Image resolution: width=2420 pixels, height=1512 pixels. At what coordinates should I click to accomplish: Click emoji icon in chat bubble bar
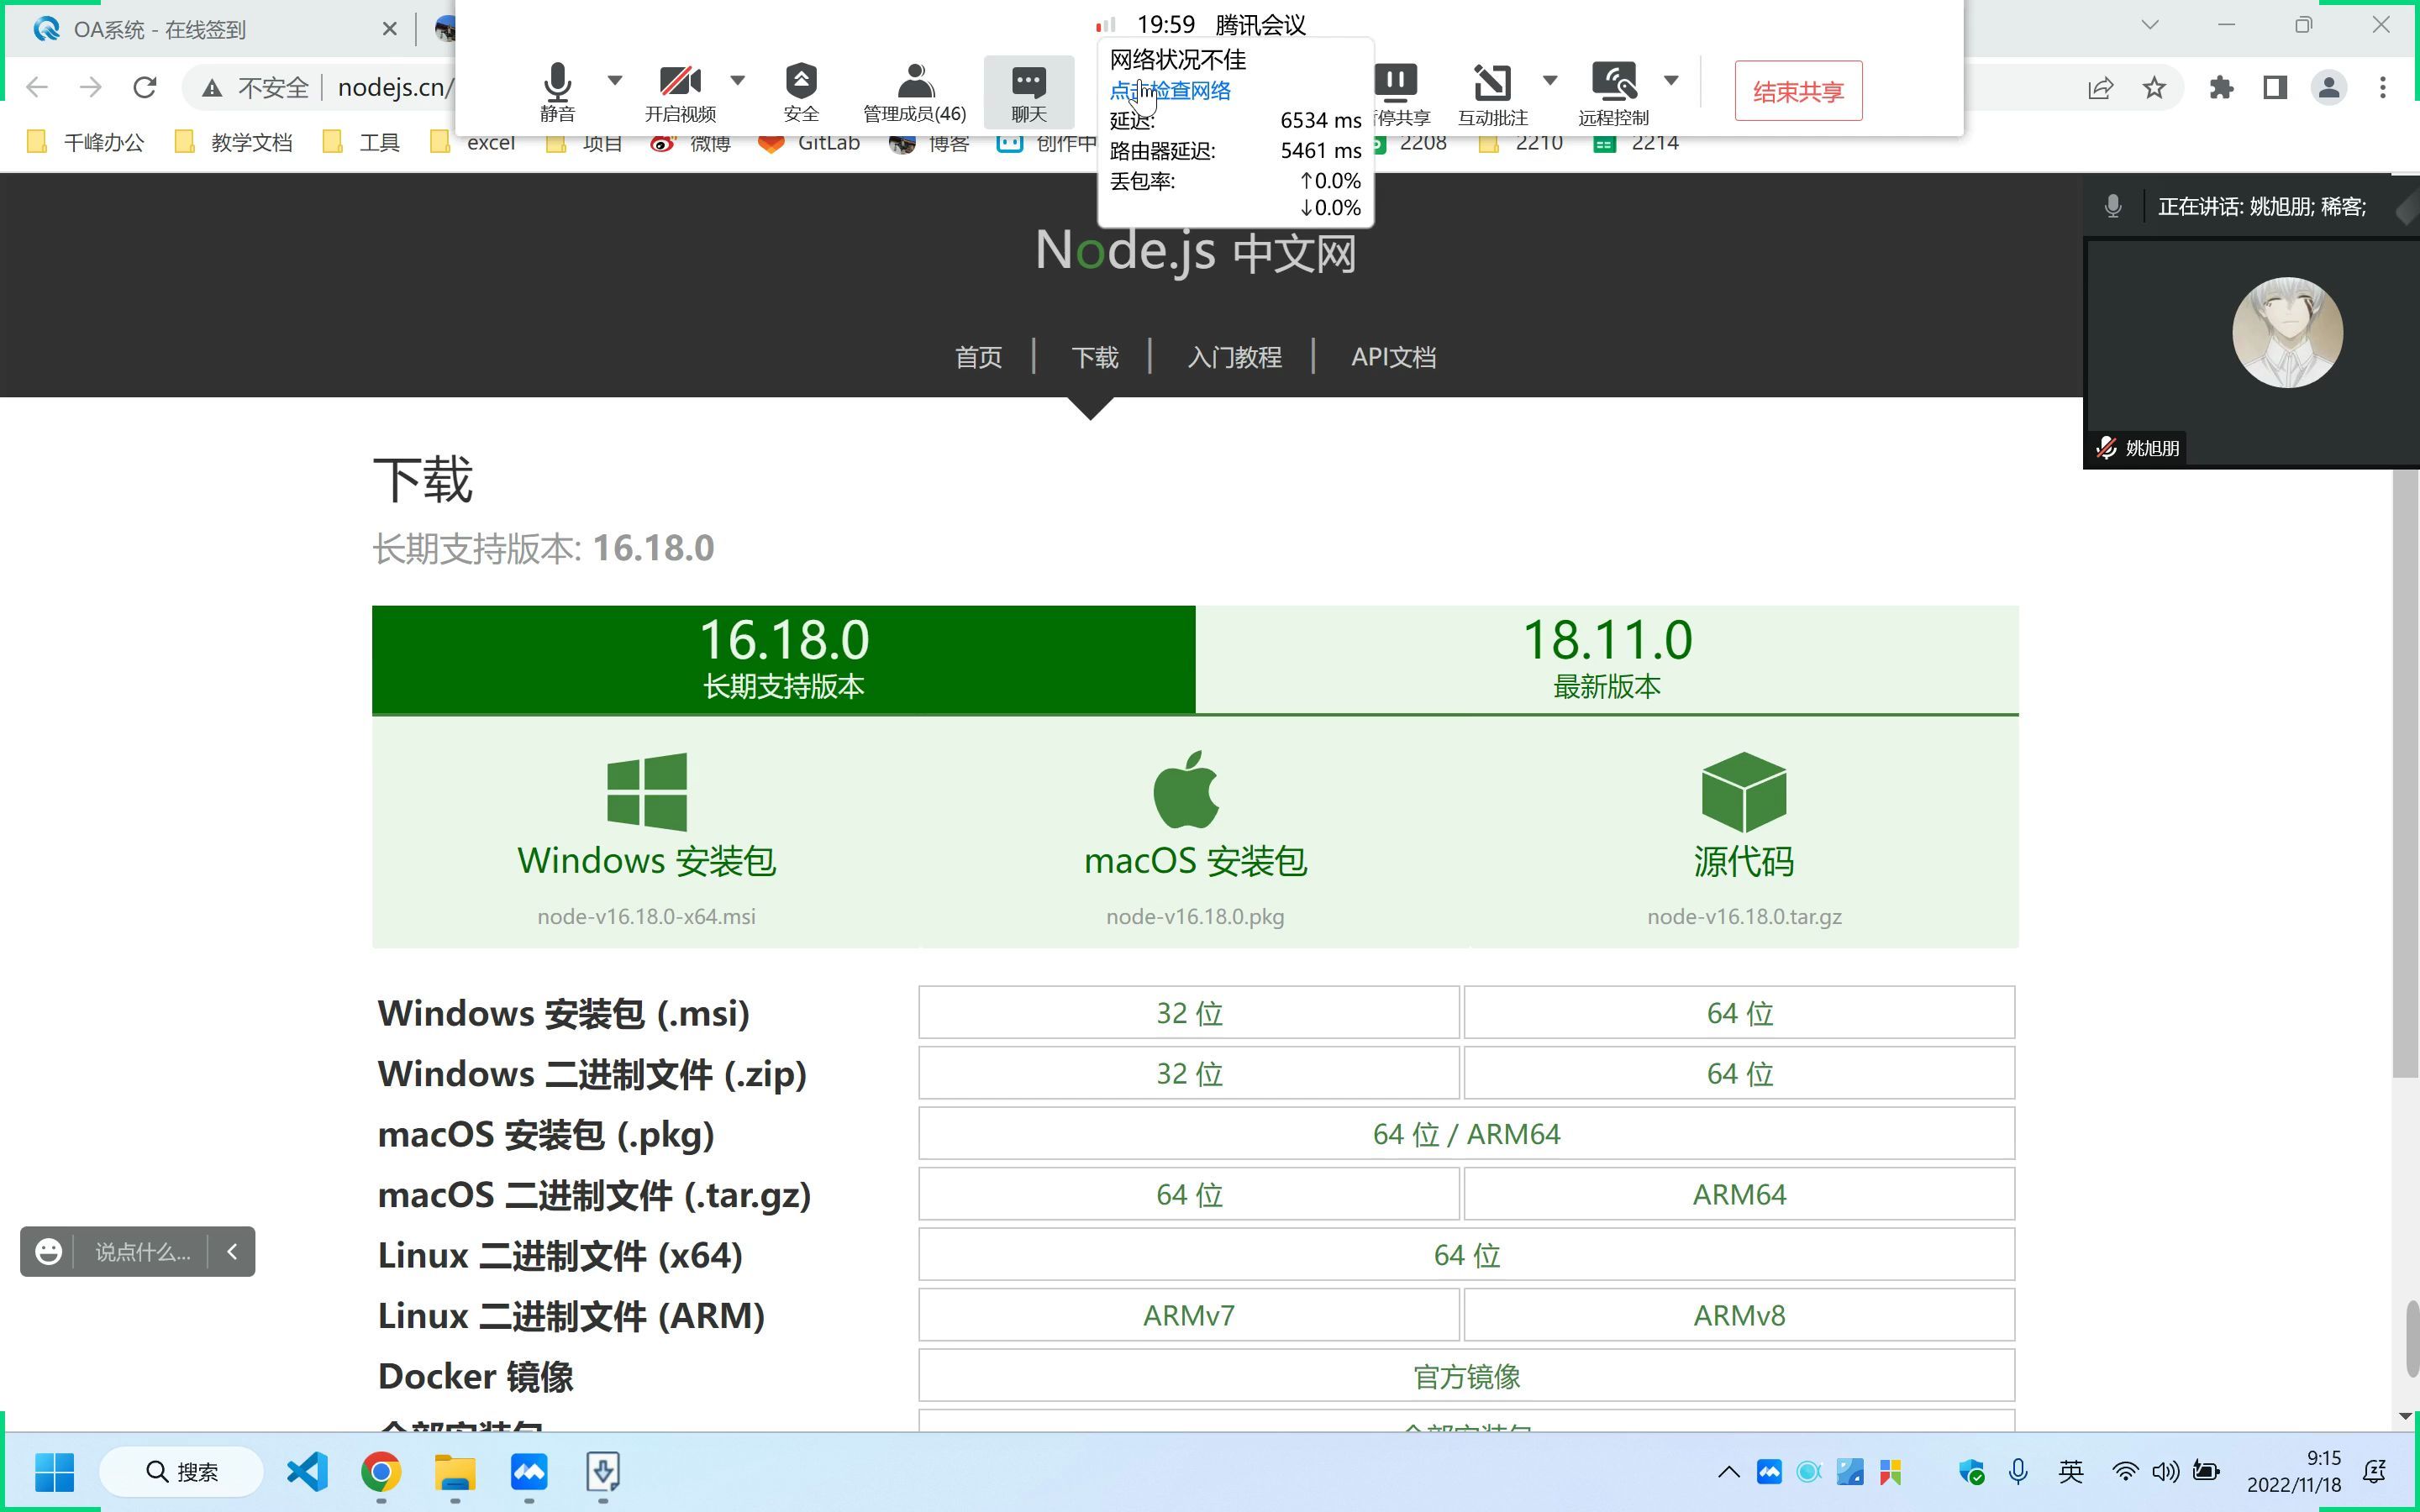(48, 1251)
